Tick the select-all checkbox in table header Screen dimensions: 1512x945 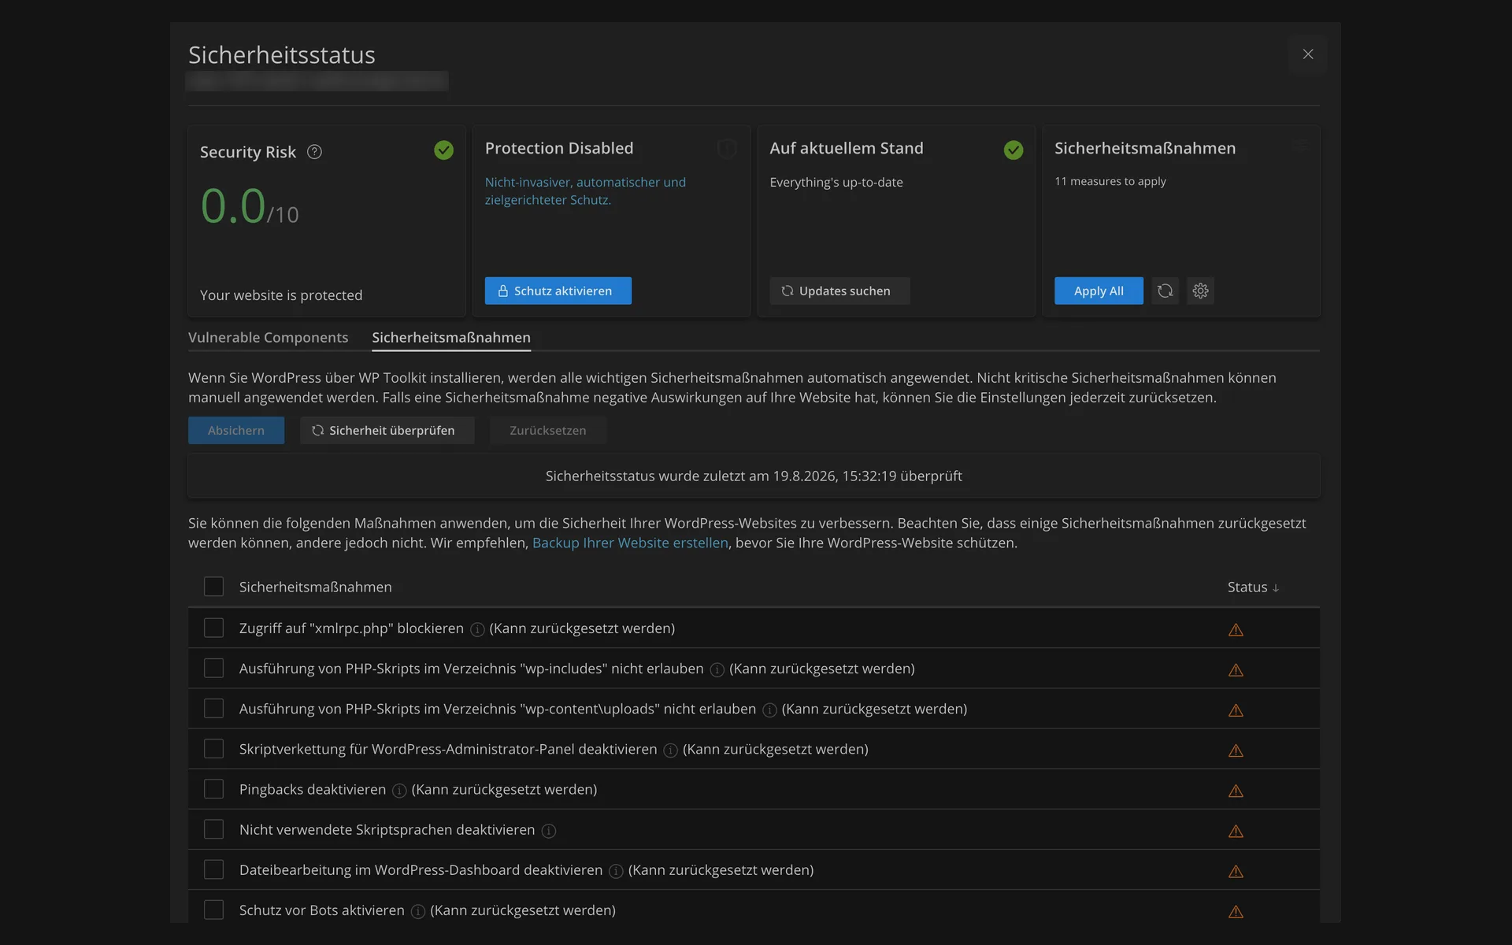tap(213, 587)
